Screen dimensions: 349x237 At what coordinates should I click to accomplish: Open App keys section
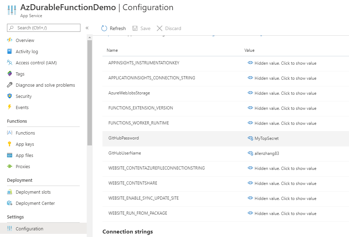pos(25,144)
